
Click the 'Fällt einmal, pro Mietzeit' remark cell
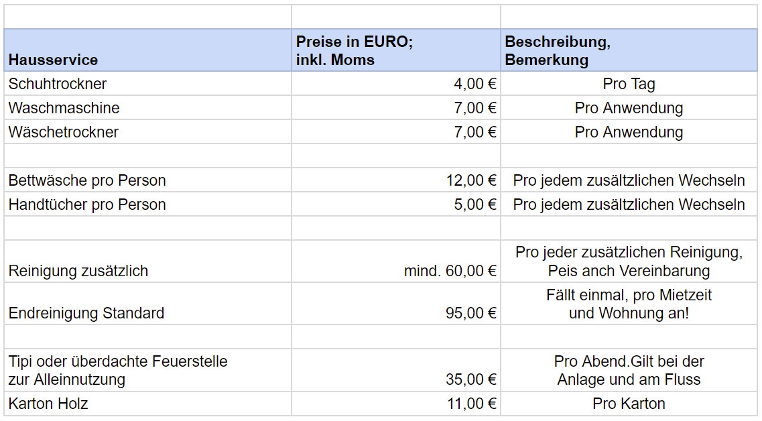pyautogui.click(x=629, y=304)
